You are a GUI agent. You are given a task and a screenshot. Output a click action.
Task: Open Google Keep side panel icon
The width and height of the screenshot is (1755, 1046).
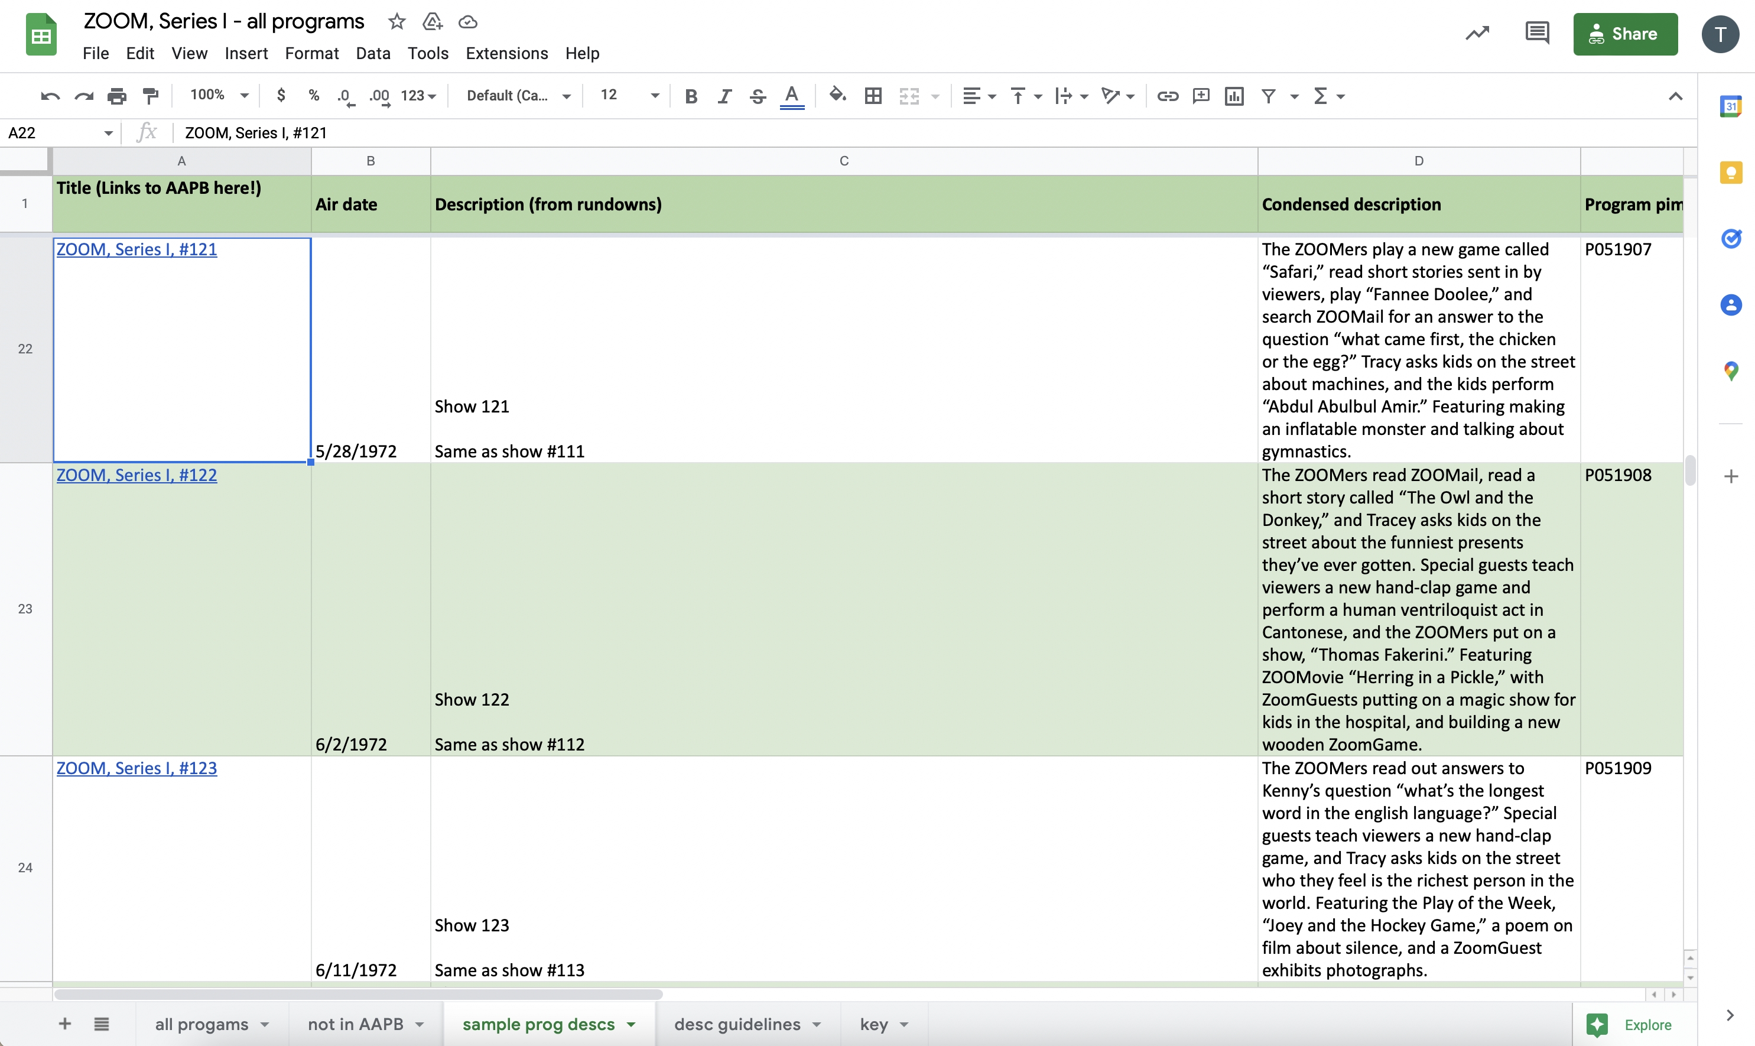[1730, 173]
